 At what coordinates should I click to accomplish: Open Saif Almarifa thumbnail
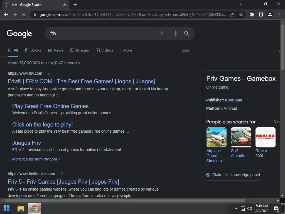pyautogui.click(x=241, y=137)
